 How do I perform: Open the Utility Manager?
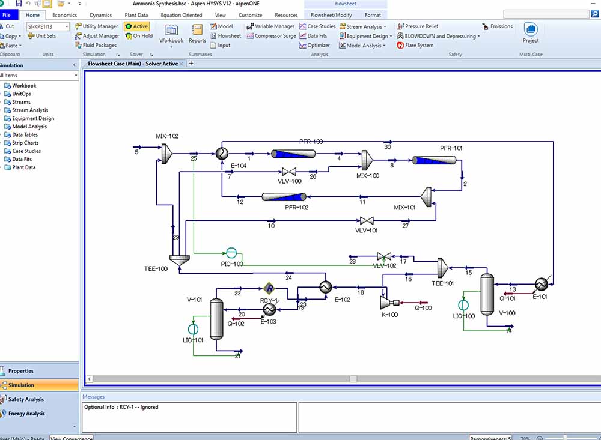coord(97,26)
